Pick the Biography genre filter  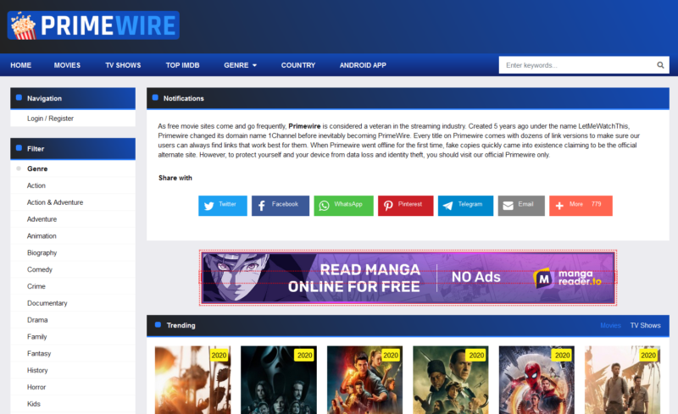pos(42,253)
